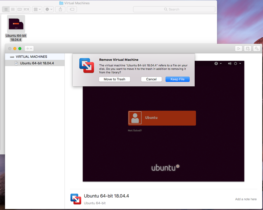Switch Finder to icon view
The width and height of the screenshot is (263, 210).
tap(6, 9)
